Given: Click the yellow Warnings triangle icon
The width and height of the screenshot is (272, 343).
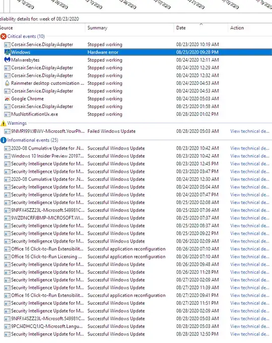Looking at the screenshot, I should click(3, 123).
